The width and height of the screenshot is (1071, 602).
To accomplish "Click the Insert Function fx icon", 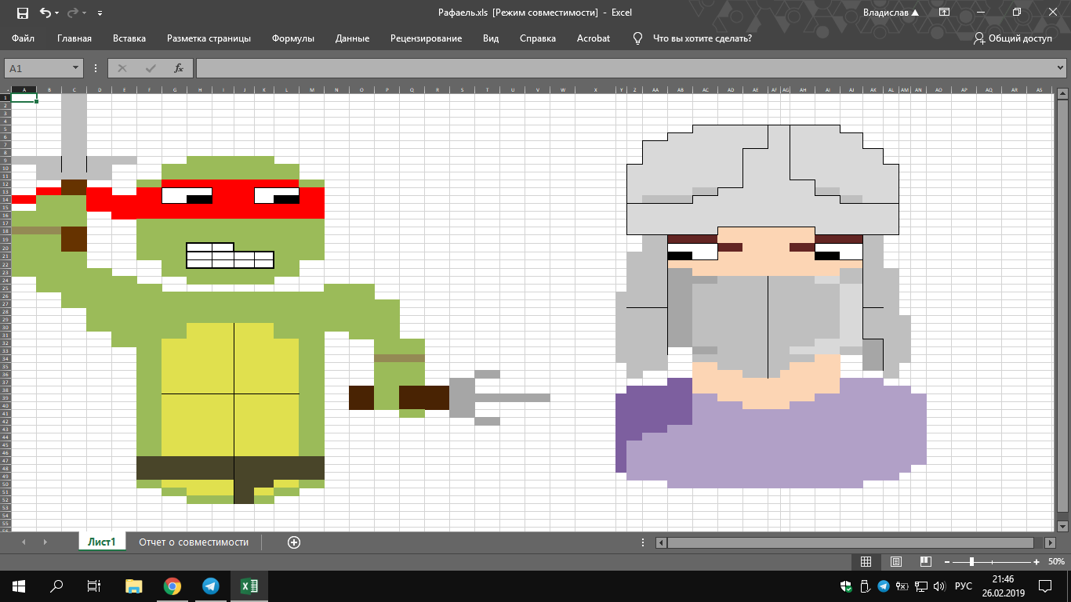I will click(178, 68).
